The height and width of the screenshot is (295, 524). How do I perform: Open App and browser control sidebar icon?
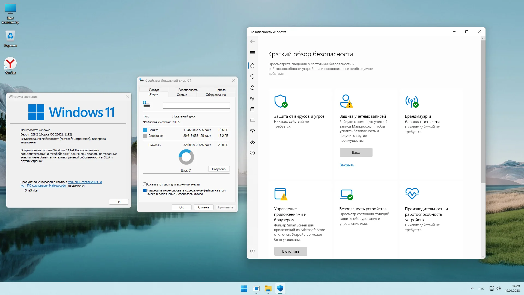(x=252, y=109)
